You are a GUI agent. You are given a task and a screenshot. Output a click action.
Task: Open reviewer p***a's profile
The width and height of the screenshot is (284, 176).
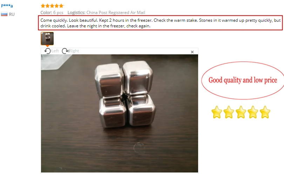7,6
